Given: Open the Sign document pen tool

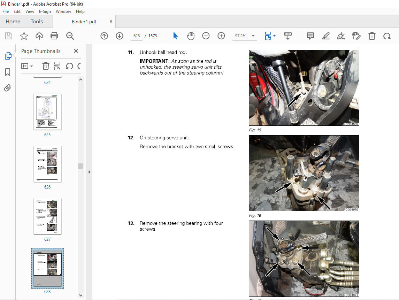Looking at the screenshot, I should (x=341, y=36).
